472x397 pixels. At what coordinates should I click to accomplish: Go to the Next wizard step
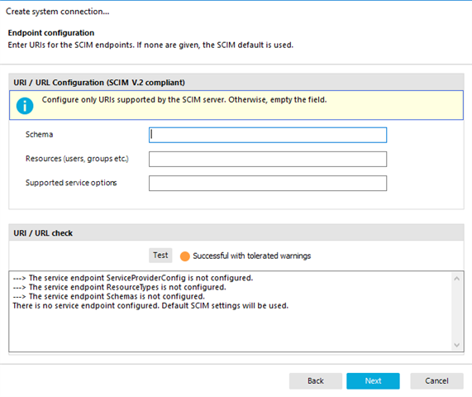[x=373, y=381]
